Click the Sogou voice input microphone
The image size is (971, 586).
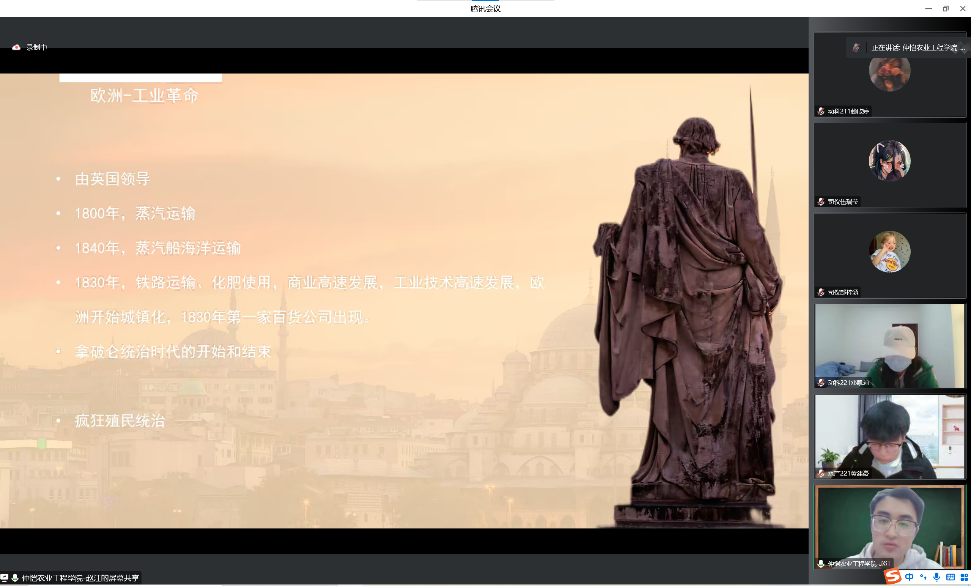point(937,577)
